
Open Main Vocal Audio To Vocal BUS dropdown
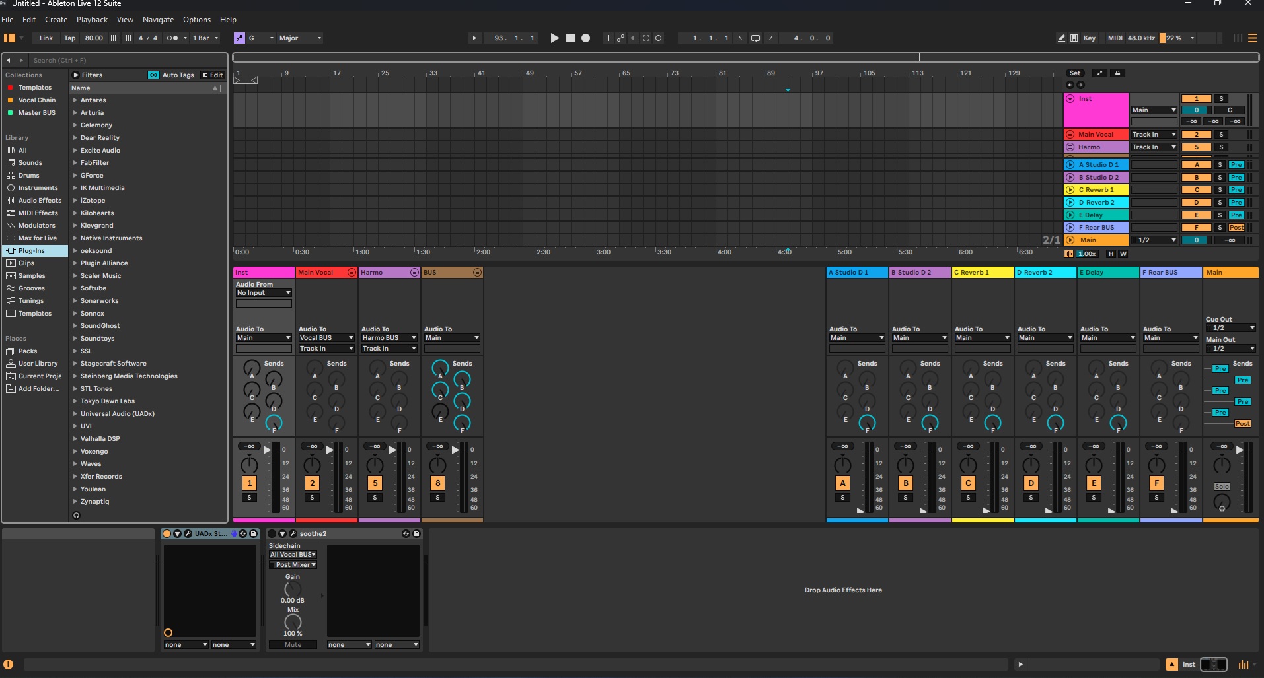click(326, 338)
